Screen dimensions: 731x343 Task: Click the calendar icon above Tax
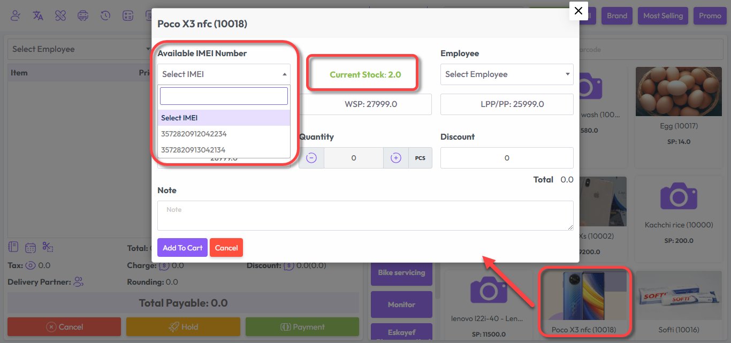click(31, 247)
